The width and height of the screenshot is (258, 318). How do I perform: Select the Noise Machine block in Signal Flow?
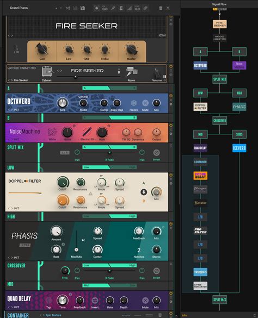[239, 66]
